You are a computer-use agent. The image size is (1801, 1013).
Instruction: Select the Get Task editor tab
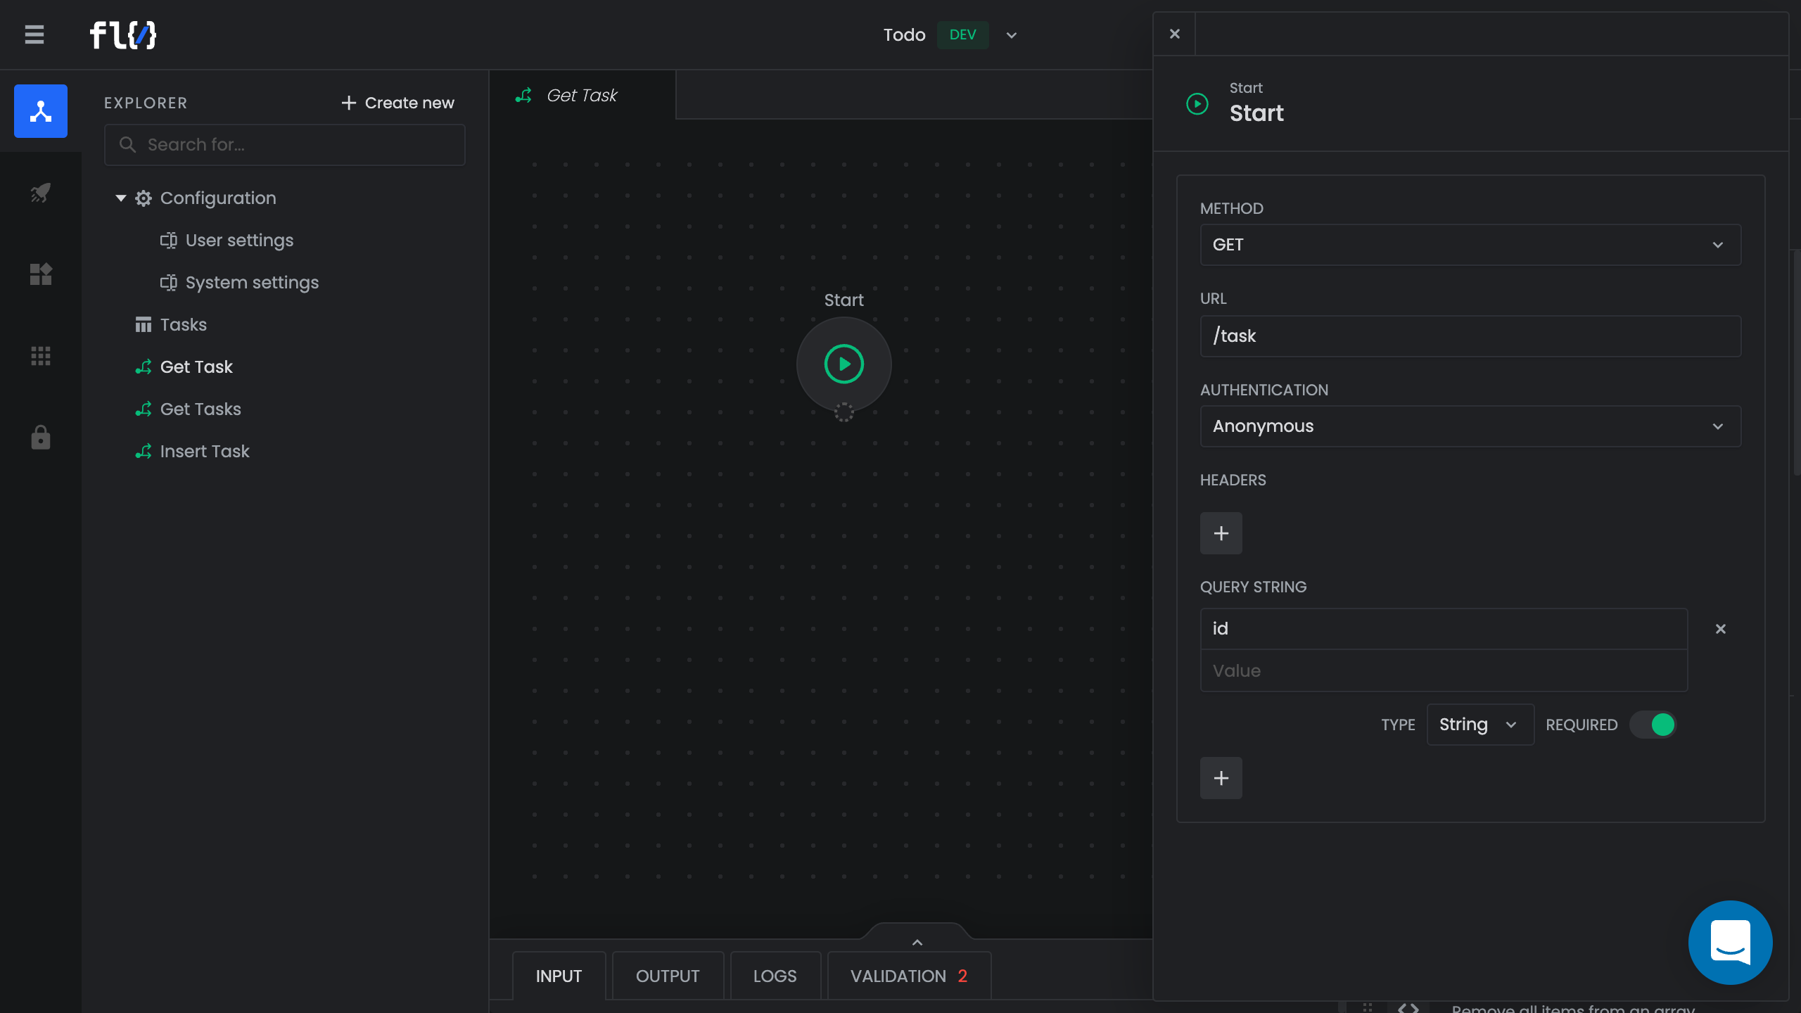[583, 95]
